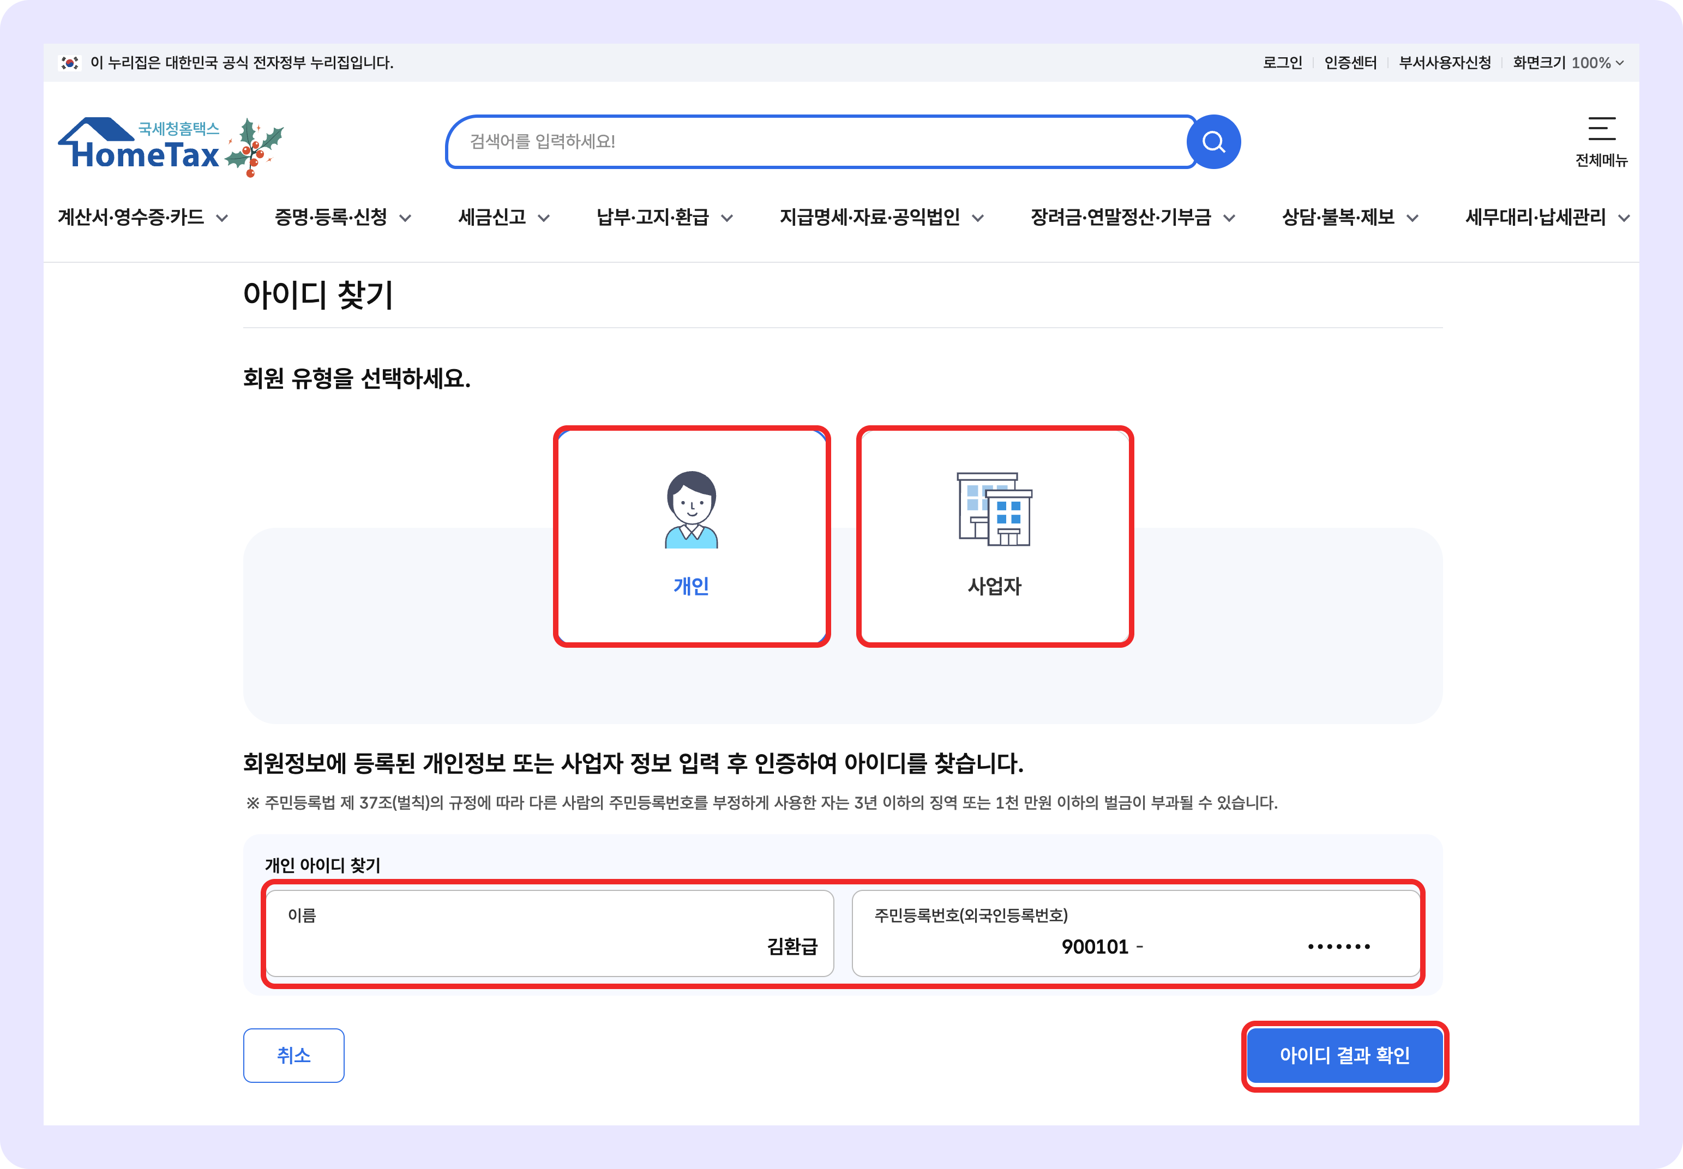Open the 장려금·연말정산·기부금 menu

1121,218
